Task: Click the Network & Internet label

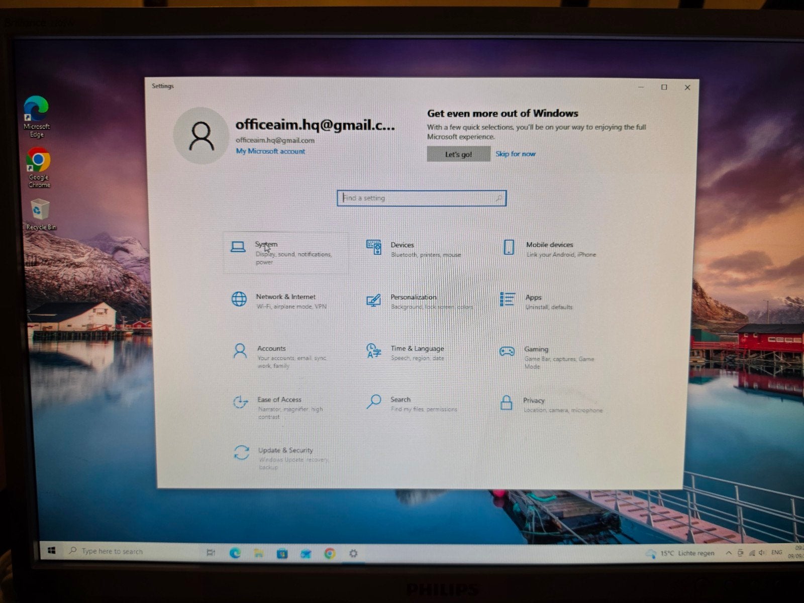Action: tap(286, 296)
